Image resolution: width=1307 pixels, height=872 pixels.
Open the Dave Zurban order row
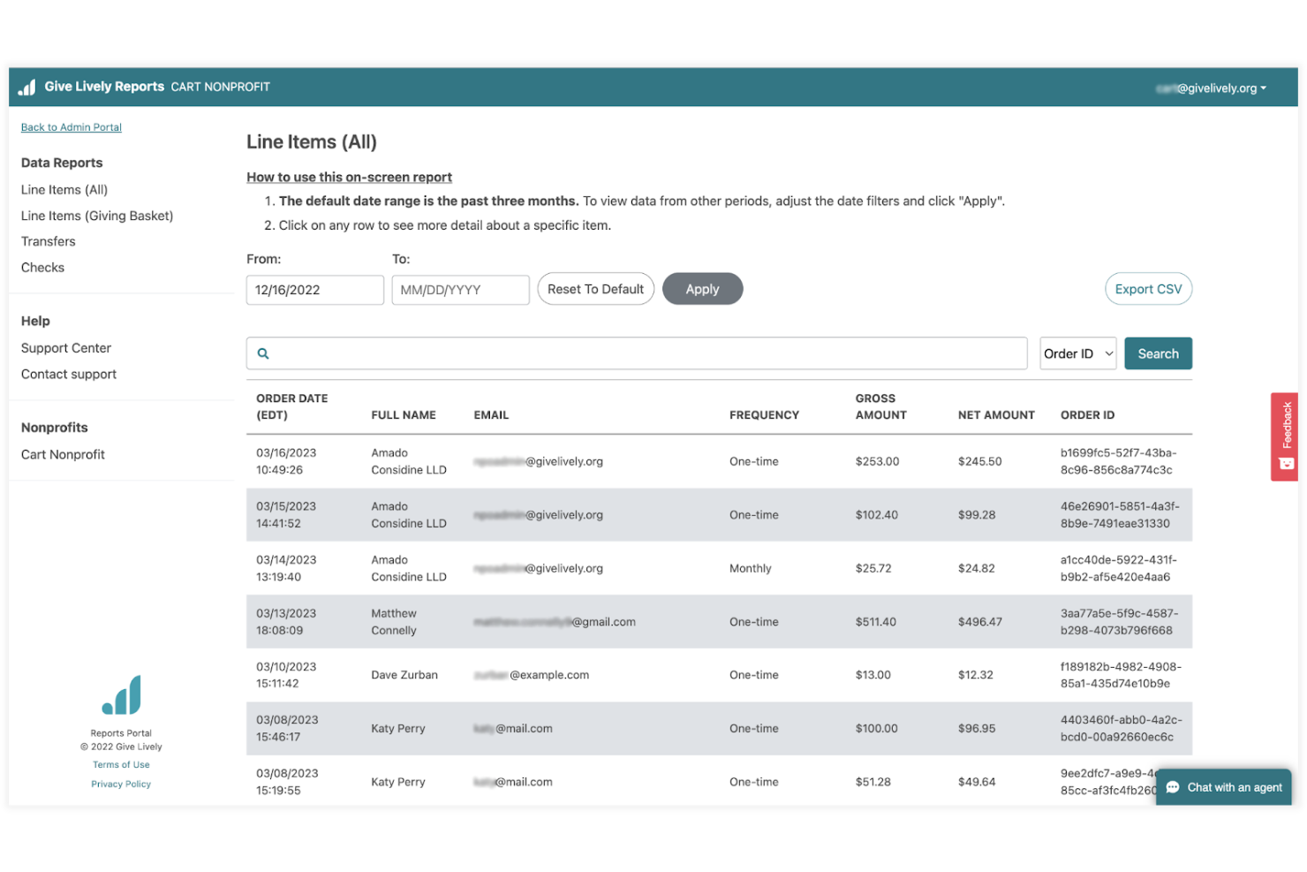click(718, 675)
